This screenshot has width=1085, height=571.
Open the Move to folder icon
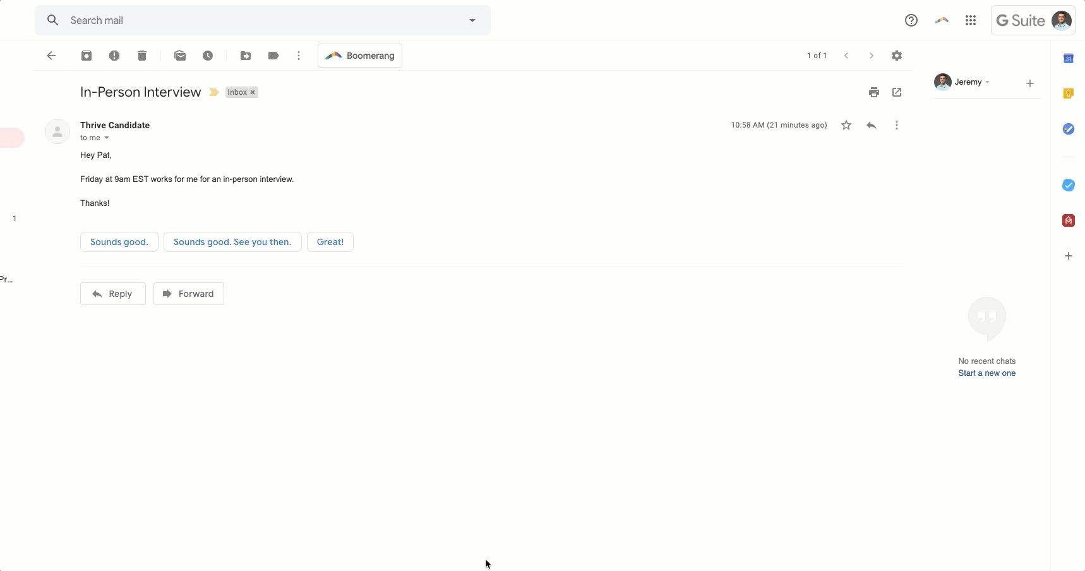[246, 56]
